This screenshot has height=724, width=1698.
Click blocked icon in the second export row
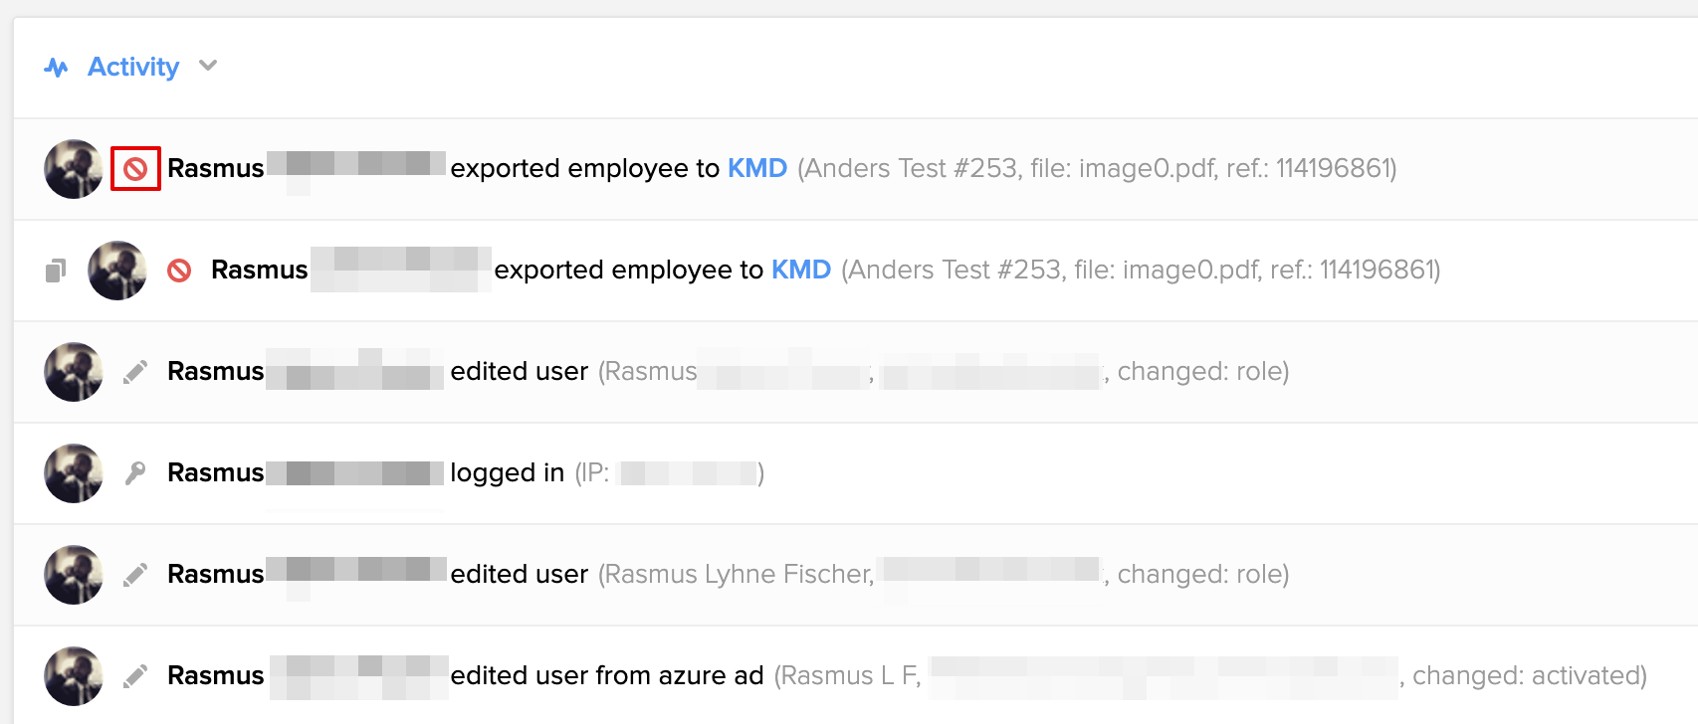click(x=179, y=271)
